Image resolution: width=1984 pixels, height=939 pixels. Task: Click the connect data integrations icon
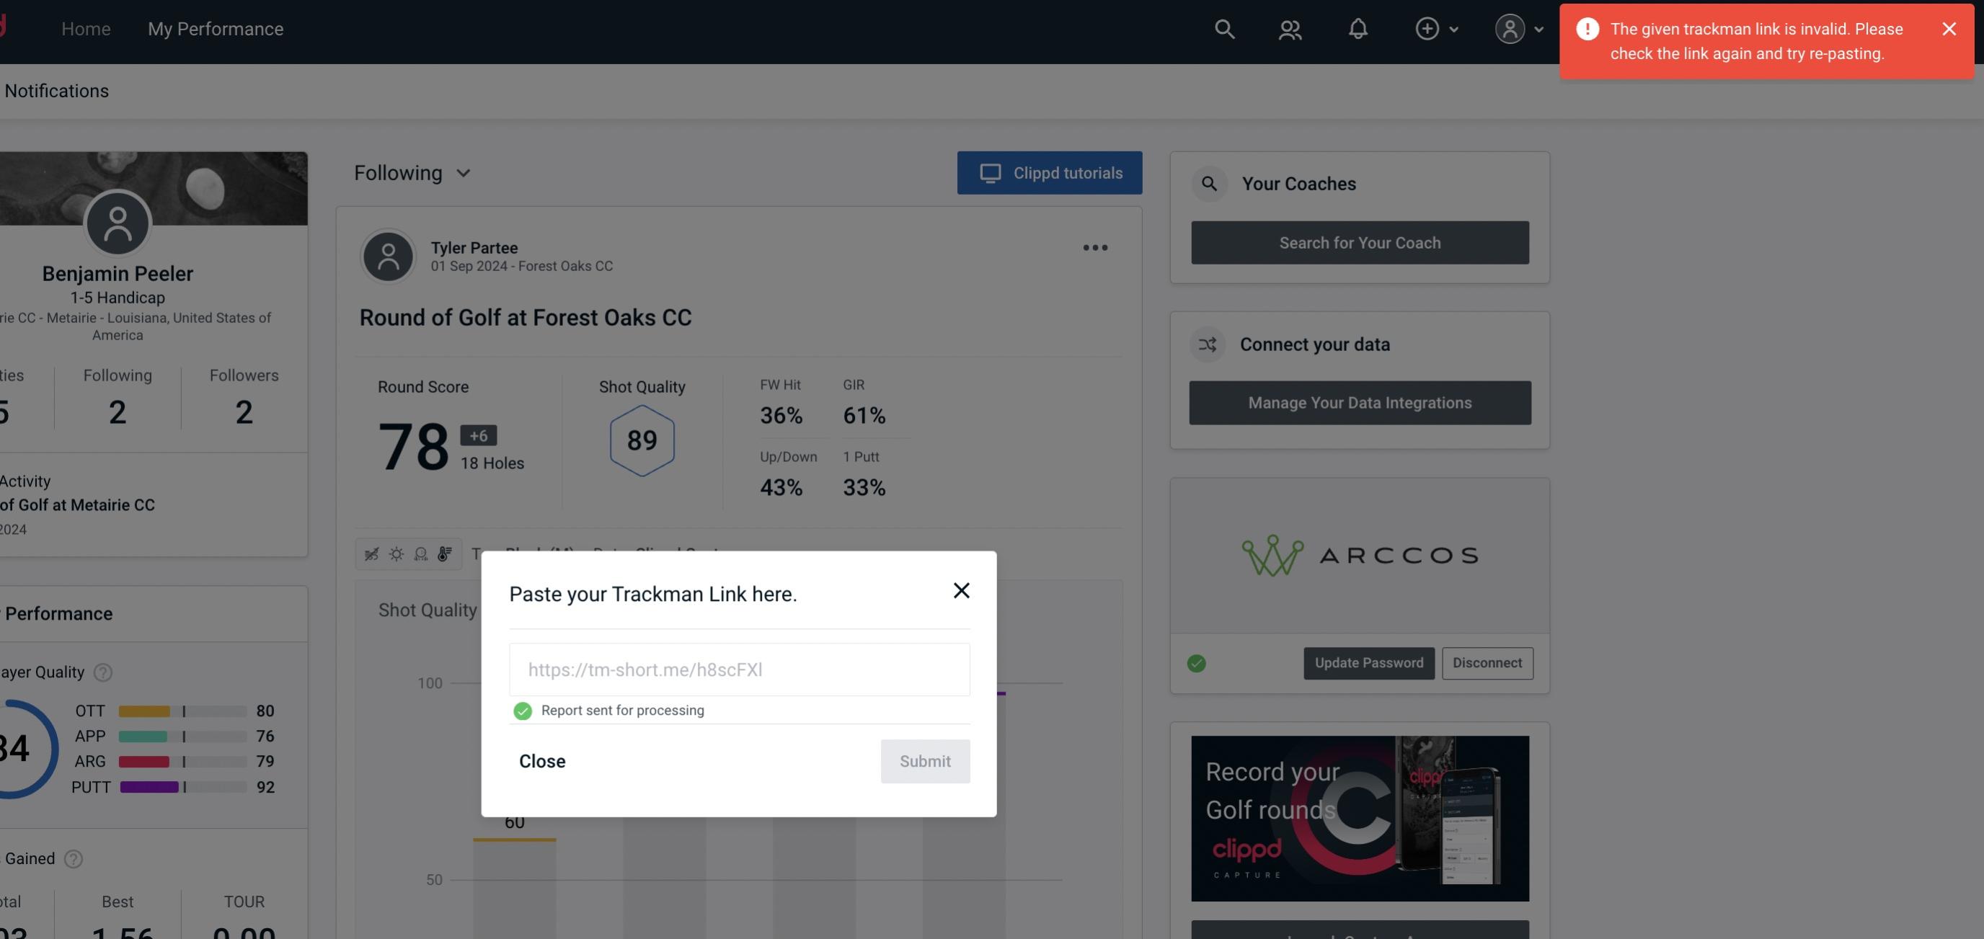coord(1208,343)
